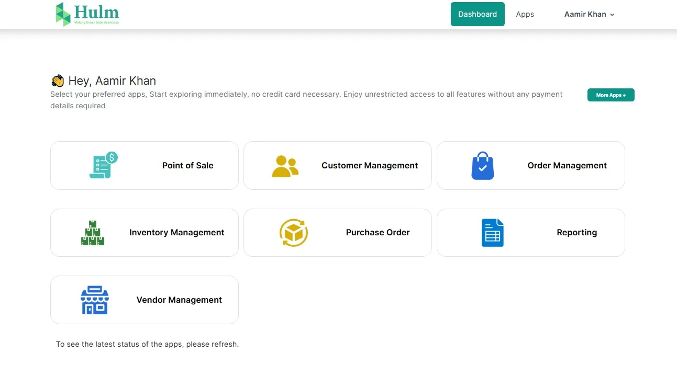Click the Hulm logo

tap(87, 14)
